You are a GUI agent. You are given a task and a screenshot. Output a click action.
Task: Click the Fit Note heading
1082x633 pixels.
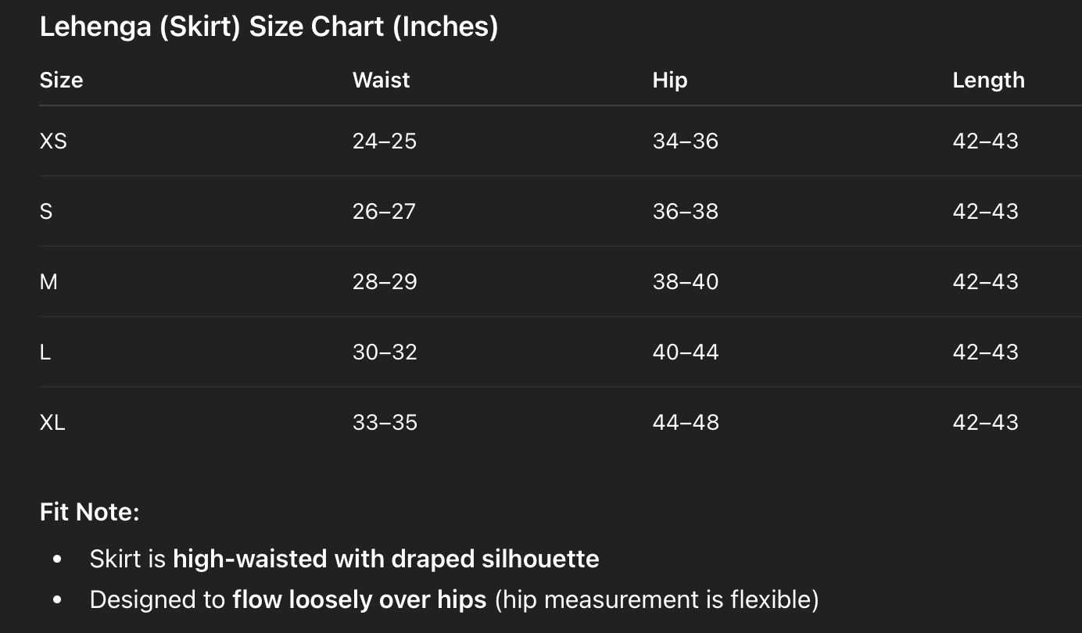[x=89, y=513]
